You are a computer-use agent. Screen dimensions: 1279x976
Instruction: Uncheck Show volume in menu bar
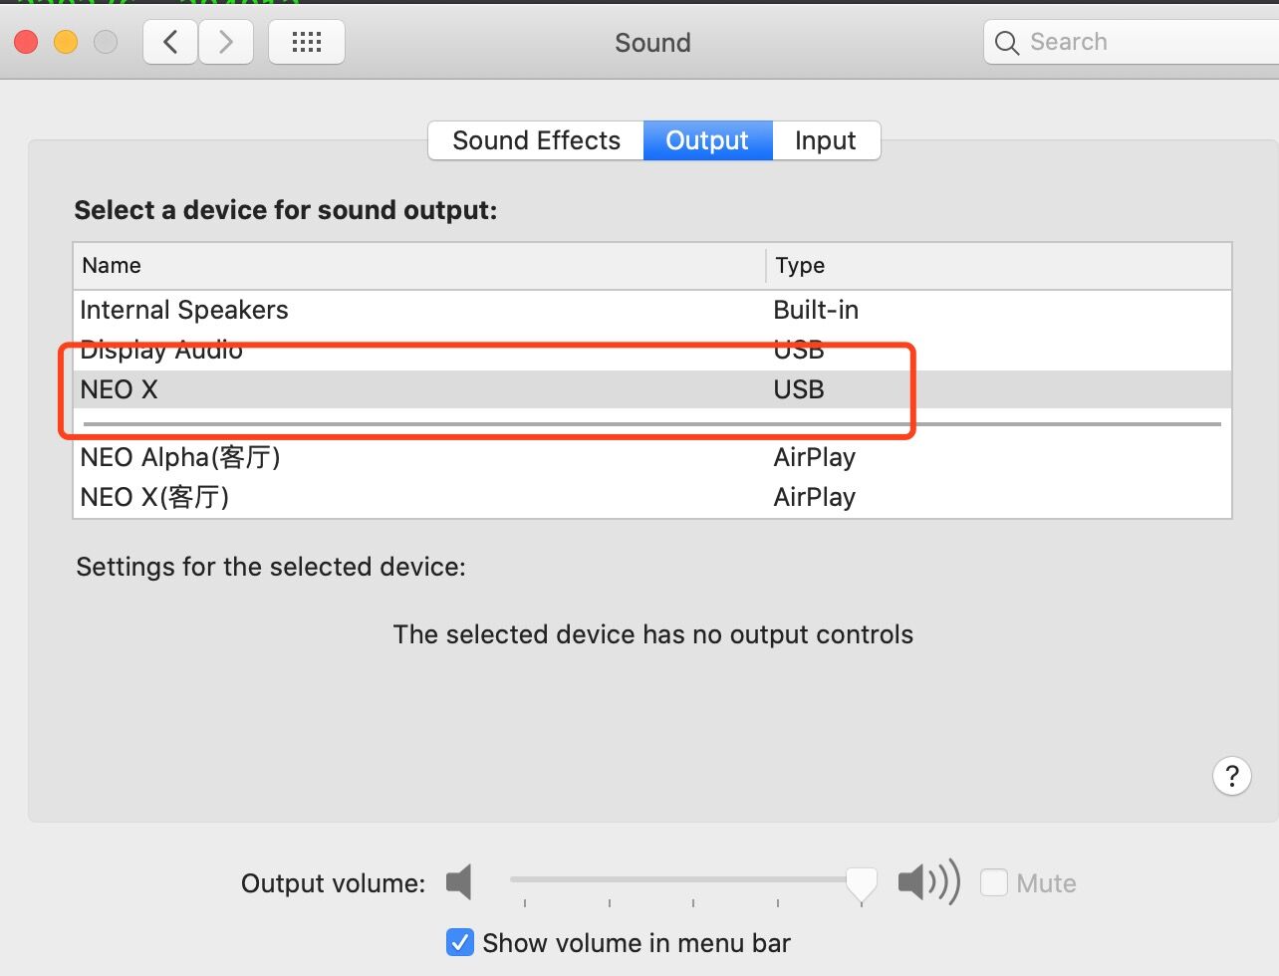point(459,942)
